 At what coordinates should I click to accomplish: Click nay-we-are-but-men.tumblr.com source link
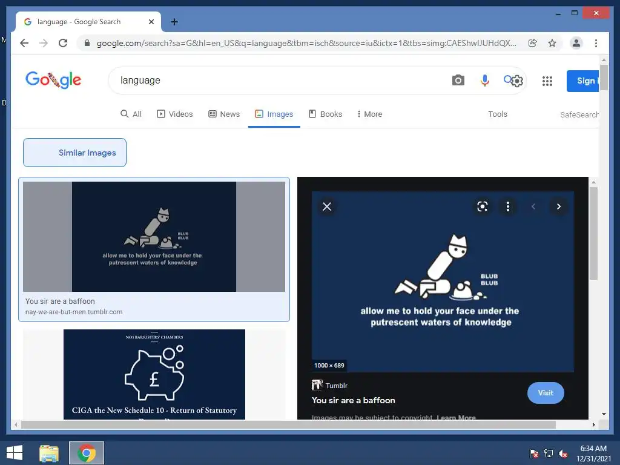pyautogui.click(x=74, y=312)
